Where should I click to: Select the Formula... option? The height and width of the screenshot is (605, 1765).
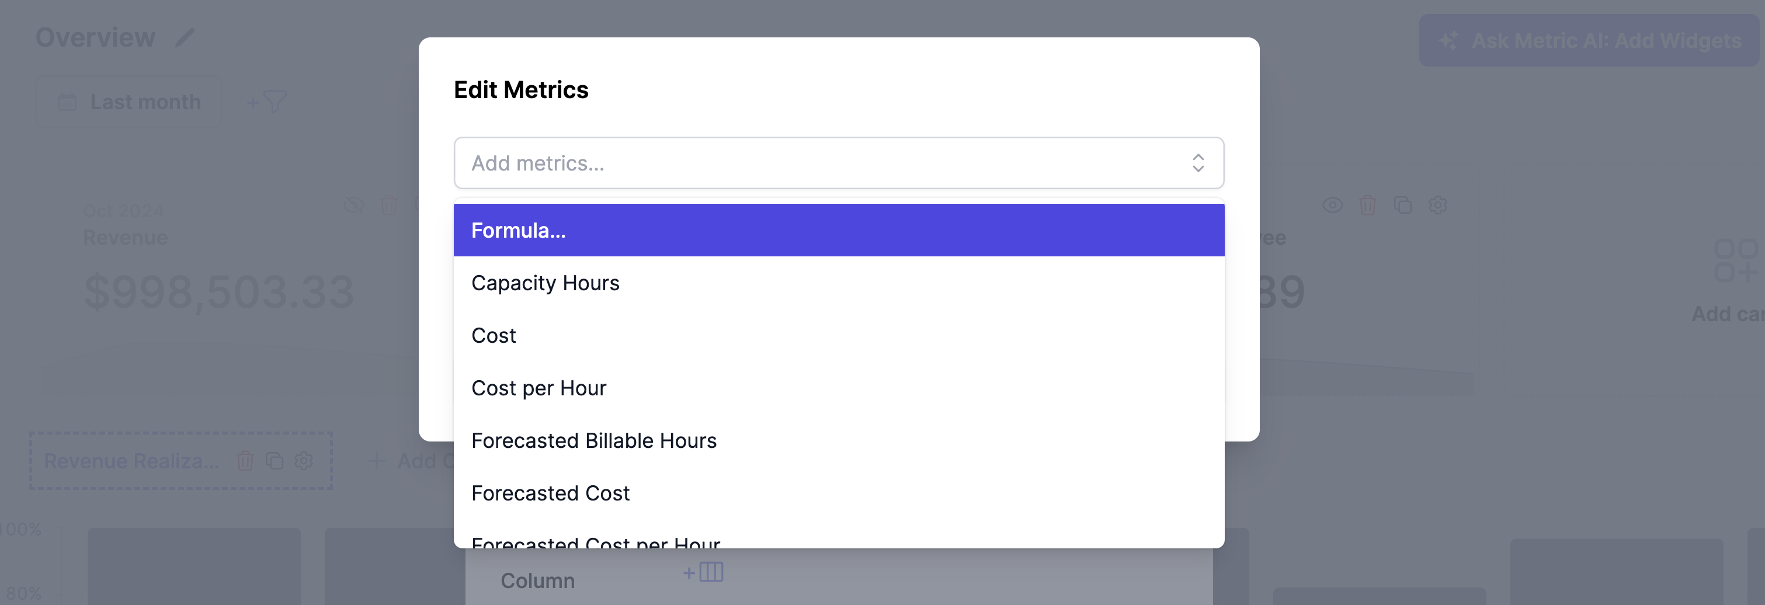pyautogui.click(x=839, y=230)
